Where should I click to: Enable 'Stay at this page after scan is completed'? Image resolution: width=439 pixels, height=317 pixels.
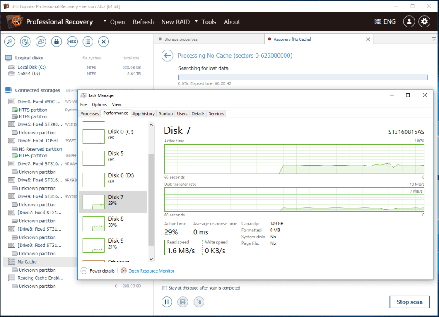coord(165,288)
